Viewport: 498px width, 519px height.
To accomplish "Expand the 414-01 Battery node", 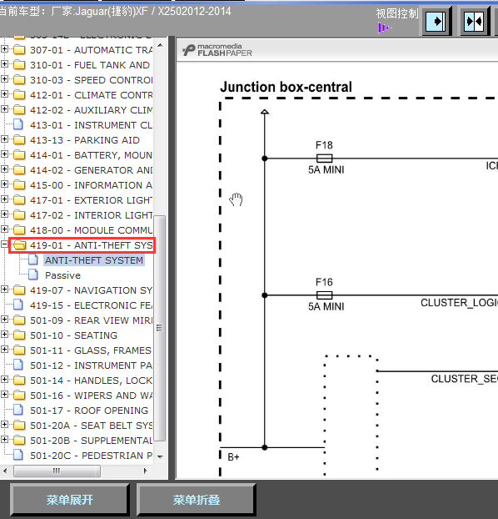I will (x=4, y=154).
